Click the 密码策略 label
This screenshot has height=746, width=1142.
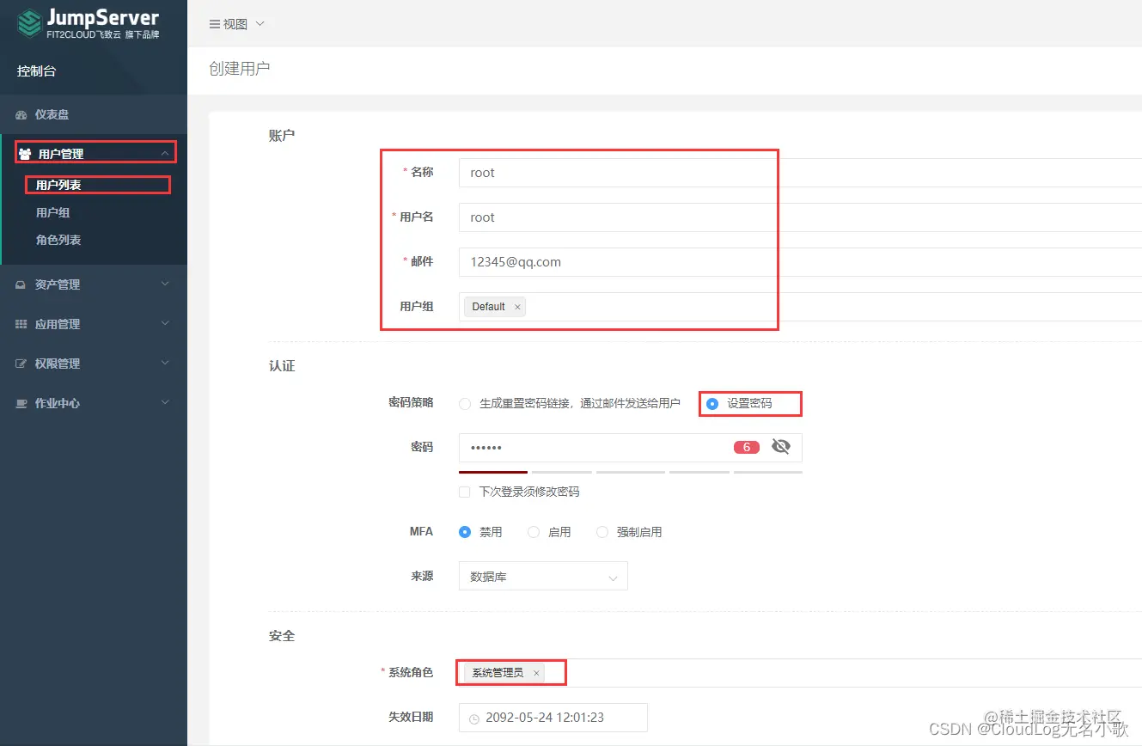(x=411, y=403)
